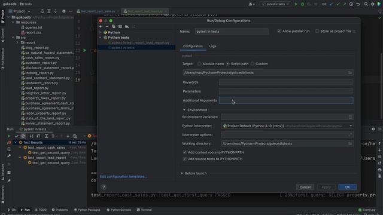Expand all test results

click(x=46, y=136)
